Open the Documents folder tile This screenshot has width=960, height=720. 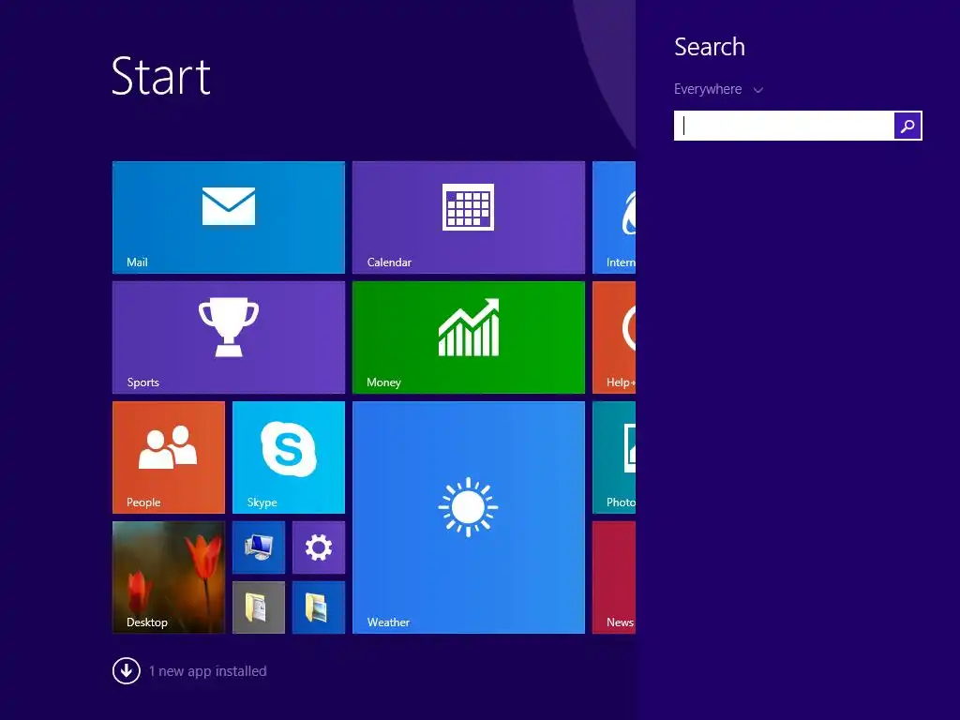(259, 607)
